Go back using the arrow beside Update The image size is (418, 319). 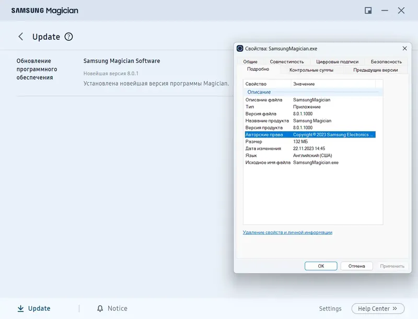click(20, 37)
